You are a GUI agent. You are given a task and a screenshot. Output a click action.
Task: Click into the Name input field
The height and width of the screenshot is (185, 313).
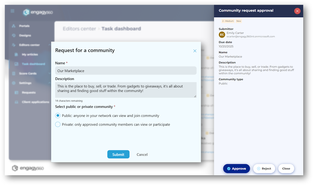(x=126, y=71)
